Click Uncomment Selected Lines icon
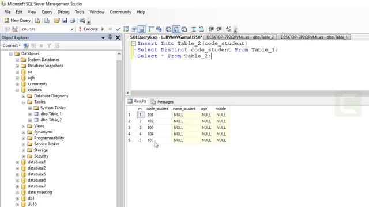 [201, 29]
